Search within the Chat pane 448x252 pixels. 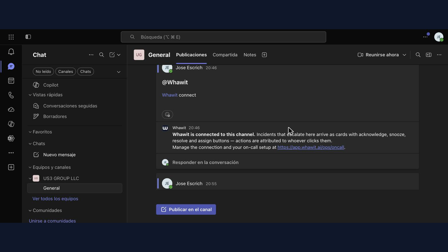tap(102, 55)
